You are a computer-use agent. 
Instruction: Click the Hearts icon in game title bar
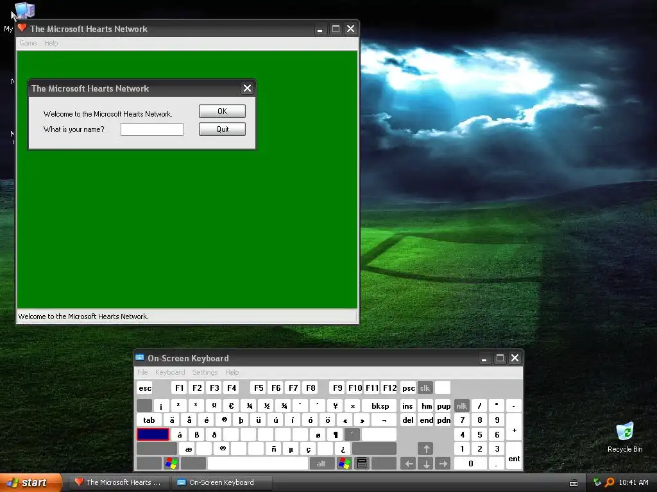point(22,28)
